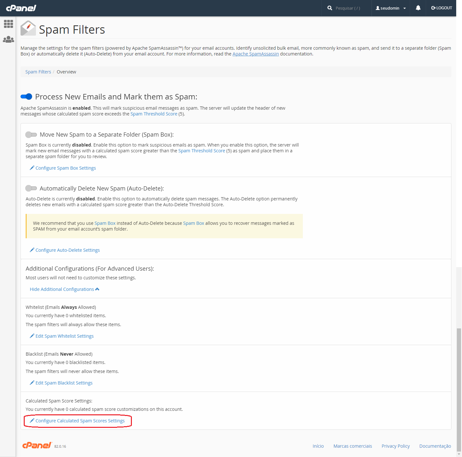Click pencil icon beside Configure Calculated Spam Scores
This screenshot has width=462, height=457.
pos(32,420)
